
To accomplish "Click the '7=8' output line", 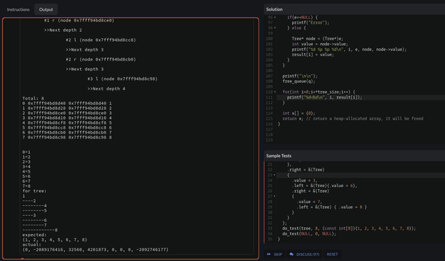I will coord(26,187).
